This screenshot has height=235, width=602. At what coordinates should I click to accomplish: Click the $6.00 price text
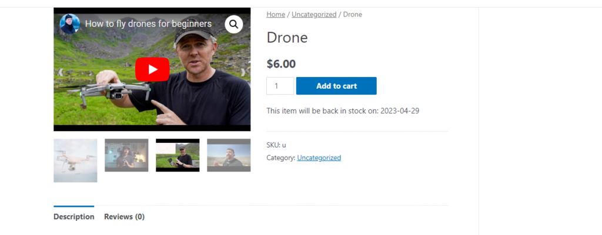pyautogui.click(x=281, y=63)
